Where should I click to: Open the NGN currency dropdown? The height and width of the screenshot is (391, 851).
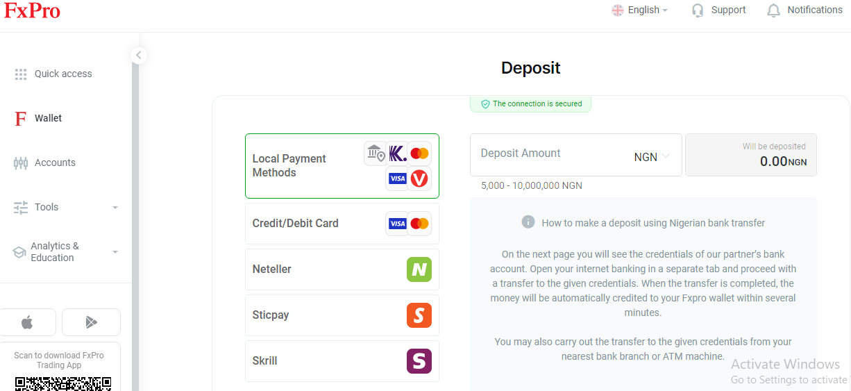click(x=652, y=157)
